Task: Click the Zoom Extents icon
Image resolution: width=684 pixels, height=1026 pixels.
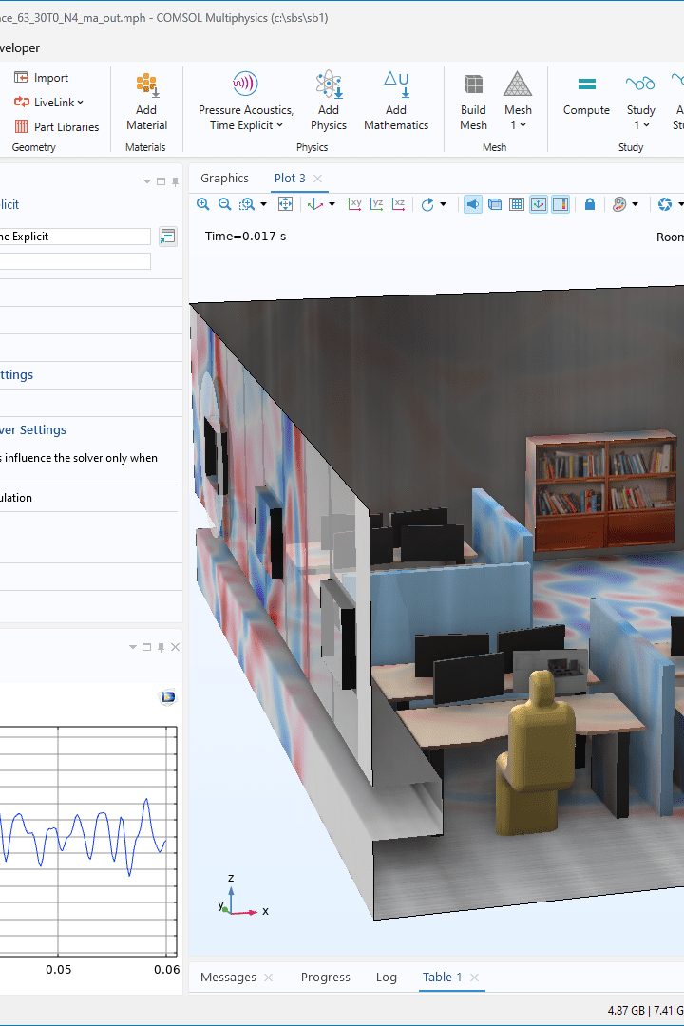Action: click(285, 204)
